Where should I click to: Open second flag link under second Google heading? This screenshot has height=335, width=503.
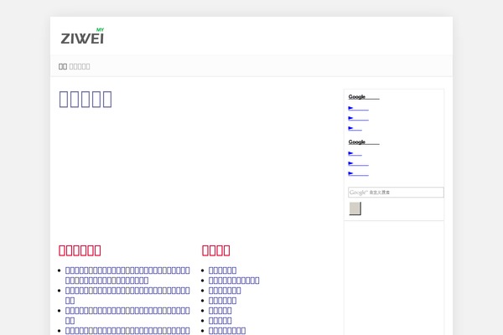pyautogui.click(x=358, y=163)
